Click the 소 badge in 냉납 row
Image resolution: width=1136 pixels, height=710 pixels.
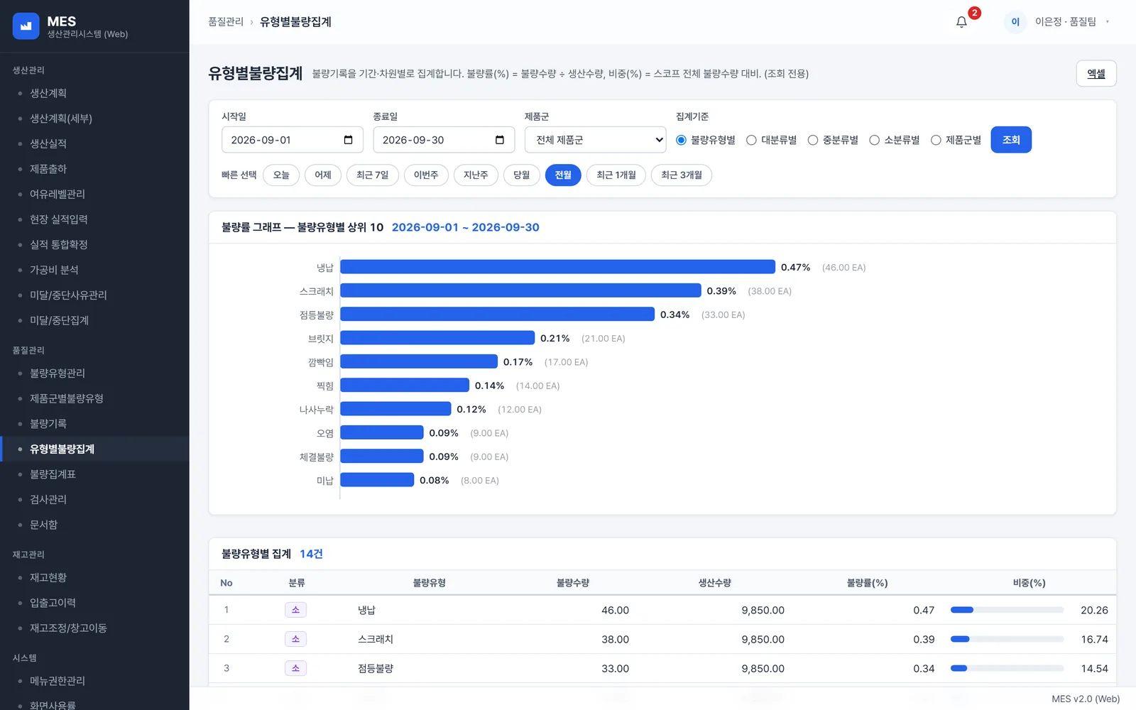tap(295, 610)
